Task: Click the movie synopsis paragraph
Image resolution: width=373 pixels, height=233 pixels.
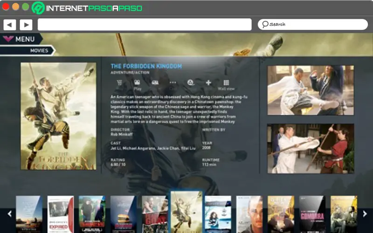Action: pyautogui.click(x=179, y=109)
